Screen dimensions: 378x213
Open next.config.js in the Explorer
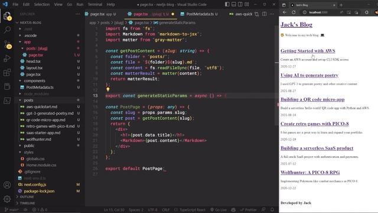[35, 185]
